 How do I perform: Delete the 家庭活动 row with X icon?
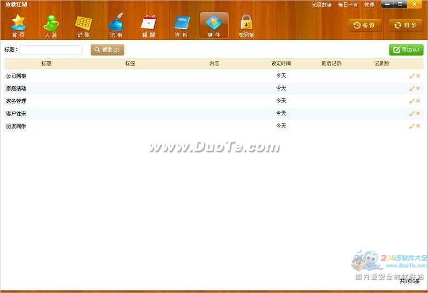click(x=418, y=89)
